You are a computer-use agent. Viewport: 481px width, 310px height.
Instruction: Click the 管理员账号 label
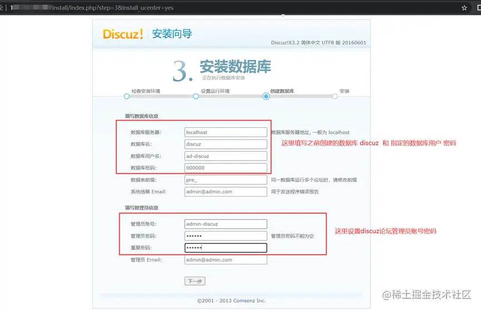point(143,224)
